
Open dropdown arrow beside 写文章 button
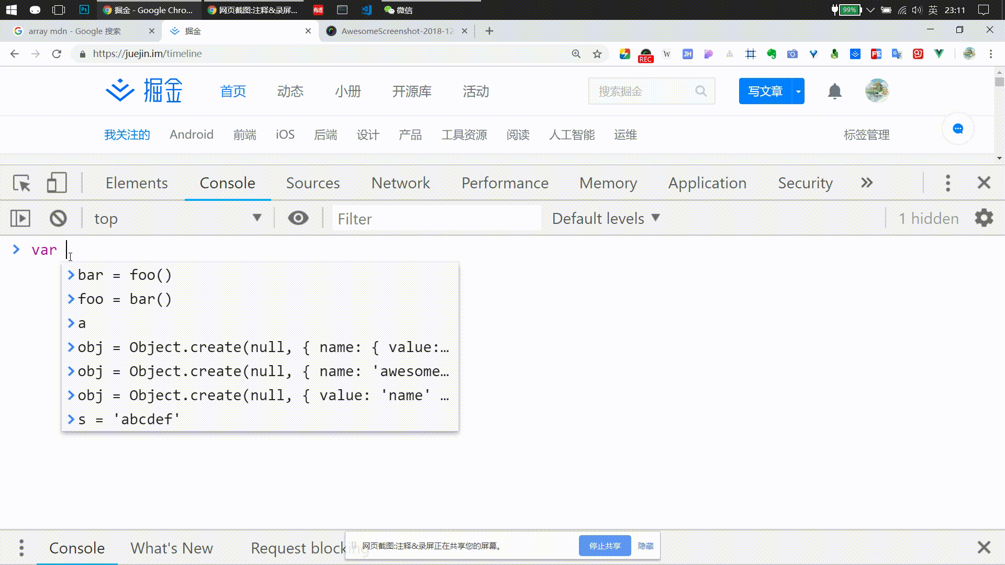click(798, 92)
